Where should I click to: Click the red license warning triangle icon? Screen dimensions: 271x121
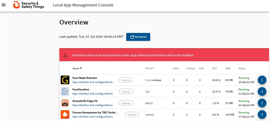65,55
